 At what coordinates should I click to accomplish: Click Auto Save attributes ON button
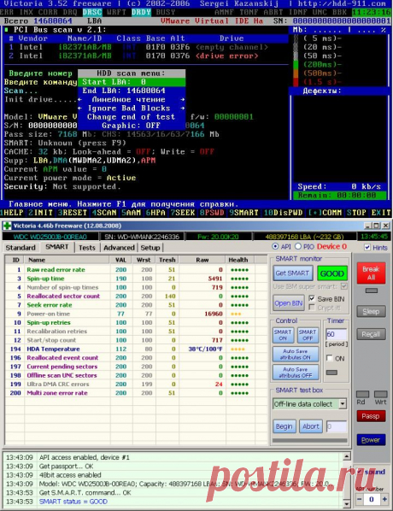pyautogui.click(x=296, y=355)
